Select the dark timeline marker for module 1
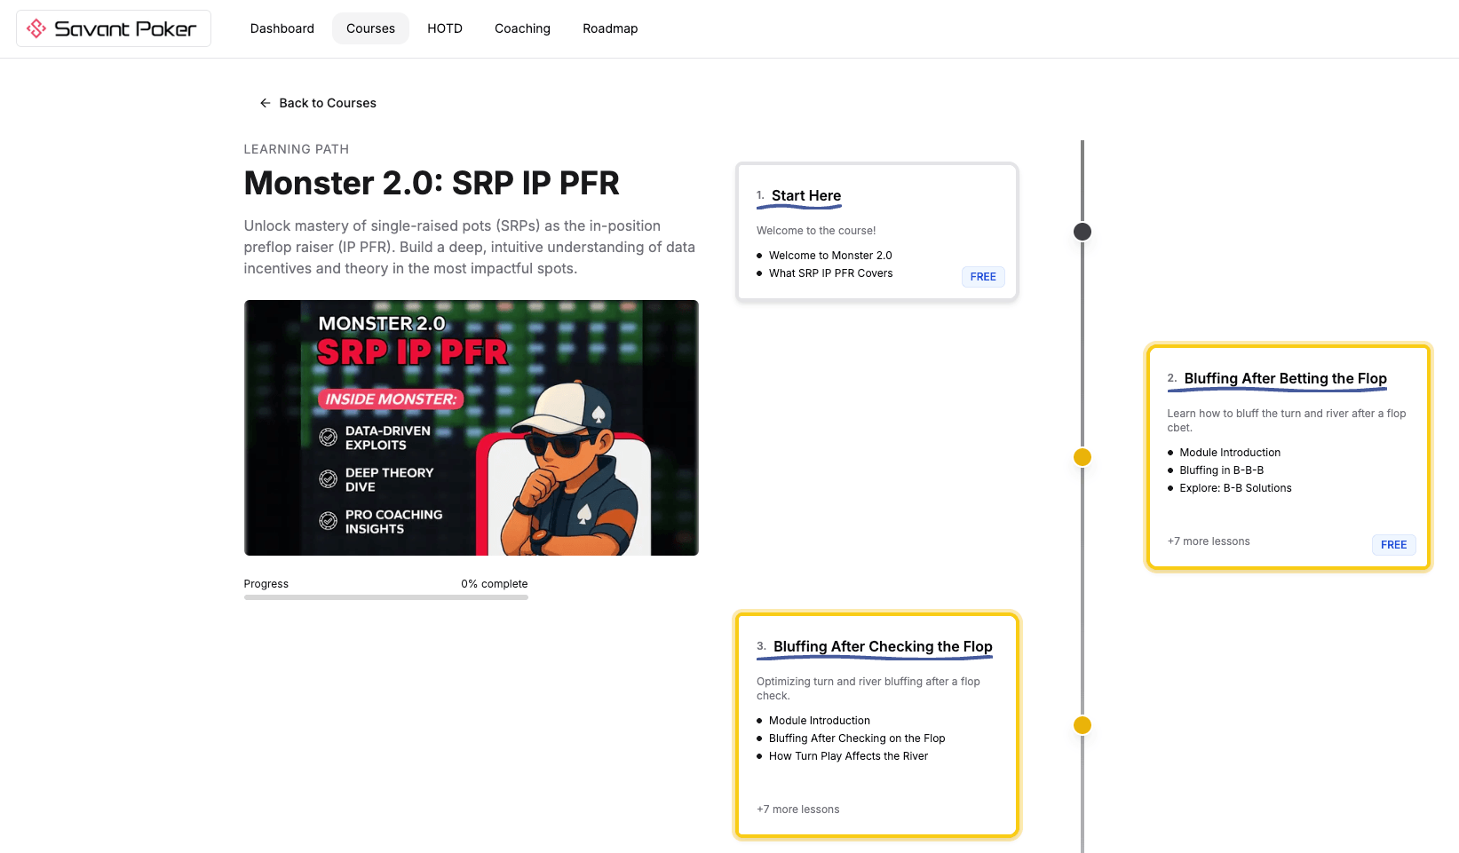1459x853 pixels. click(1082, 232)
